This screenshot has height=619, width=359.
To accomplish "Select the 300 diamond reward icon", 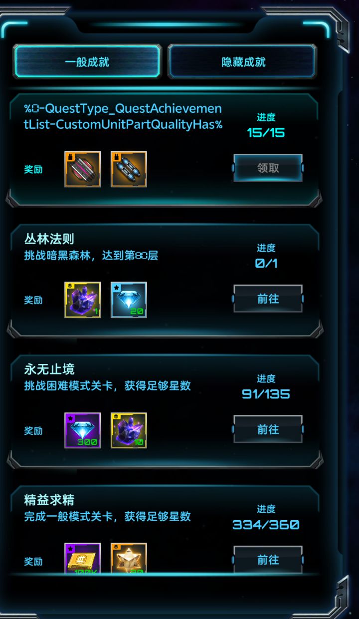I will click(x=82, y=430).
